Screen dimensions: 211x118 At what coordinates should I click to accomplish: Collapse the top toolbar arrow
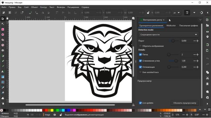point(207,12)
